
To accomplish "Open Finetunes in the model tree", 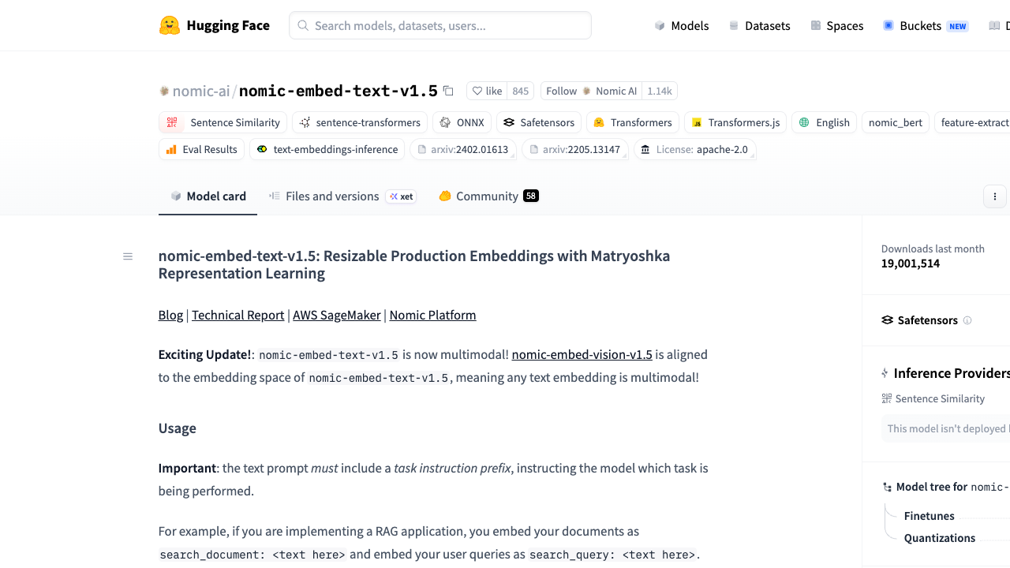I will [930, 516].
